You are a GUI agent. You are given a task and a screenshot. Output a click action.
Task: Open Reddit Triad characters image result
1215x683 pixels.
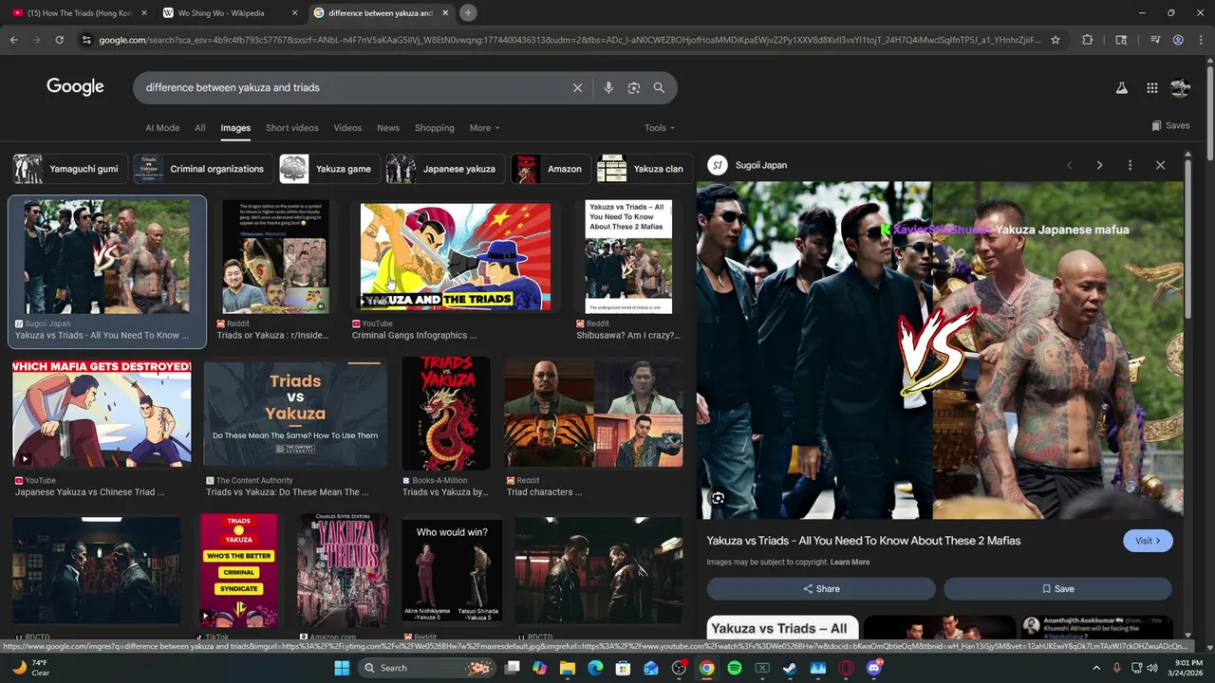pos(593,413)
